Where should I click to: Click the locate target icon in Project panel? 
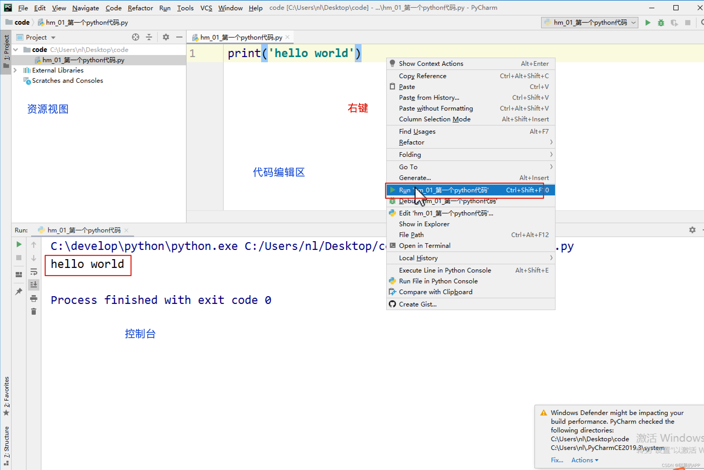(135, 37)
